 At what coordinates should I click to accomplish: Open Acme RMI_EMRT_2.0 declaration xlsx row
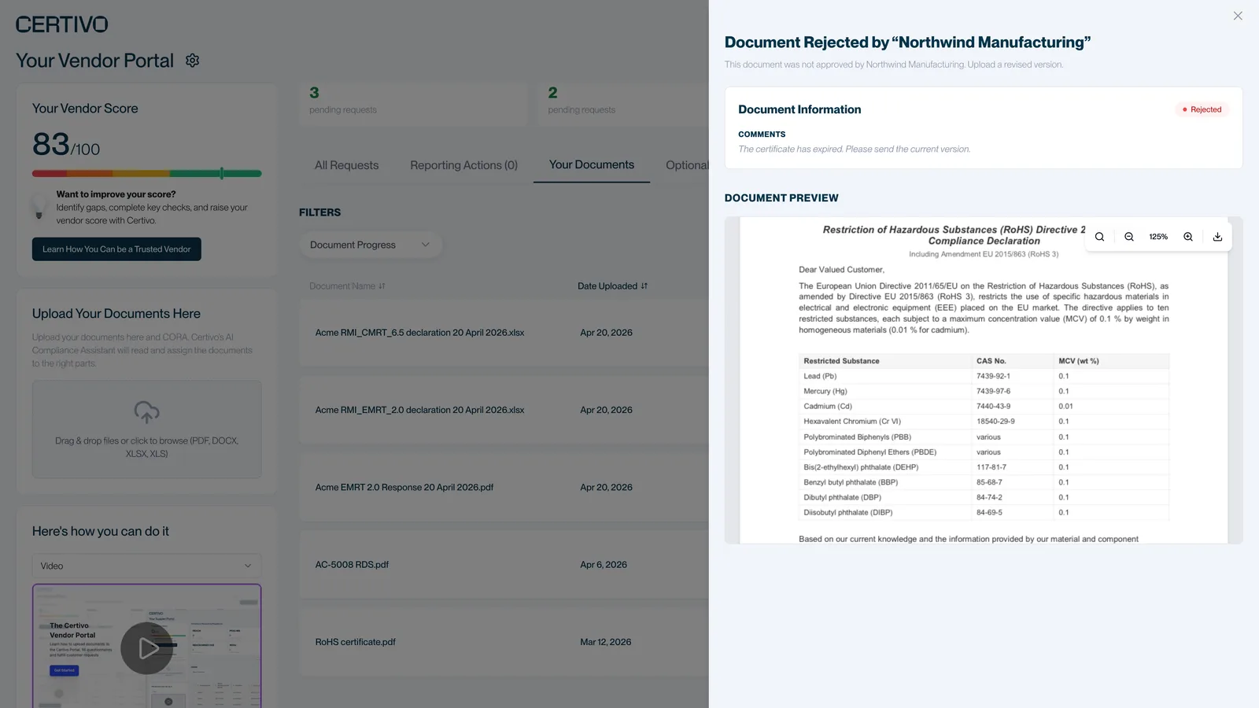point(504,410)
